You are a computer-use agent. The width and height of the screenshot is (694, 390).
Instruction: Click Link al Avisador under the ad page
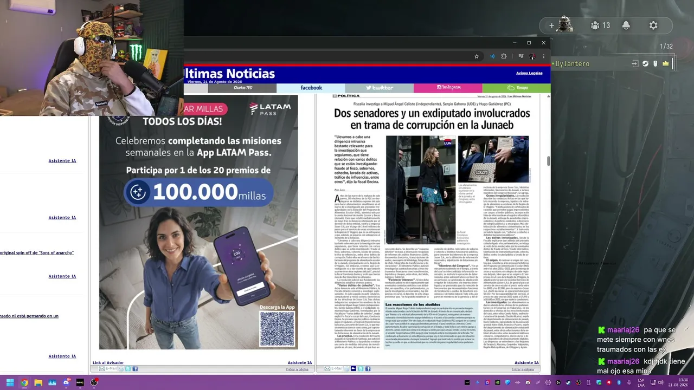pyautogui.click(x=108, y=362)
